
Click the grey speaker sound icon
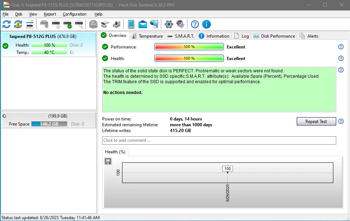click(x=180, y=24)
